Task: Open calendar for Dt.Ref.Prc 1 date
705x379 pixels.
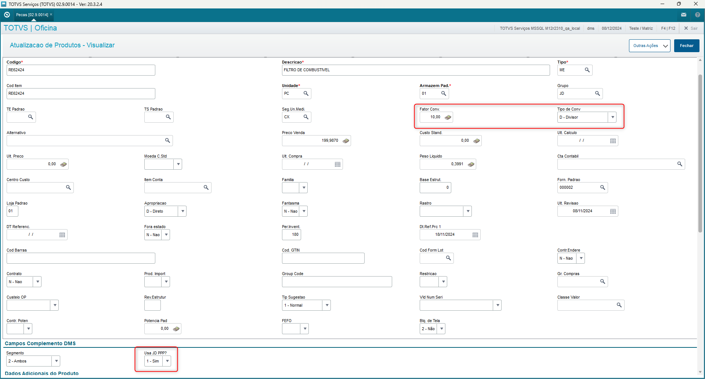Action: 475,235
